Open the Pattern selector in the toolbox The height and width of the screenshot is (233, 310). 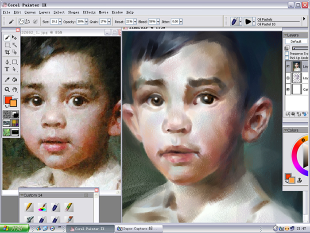[x=7, y=123]
